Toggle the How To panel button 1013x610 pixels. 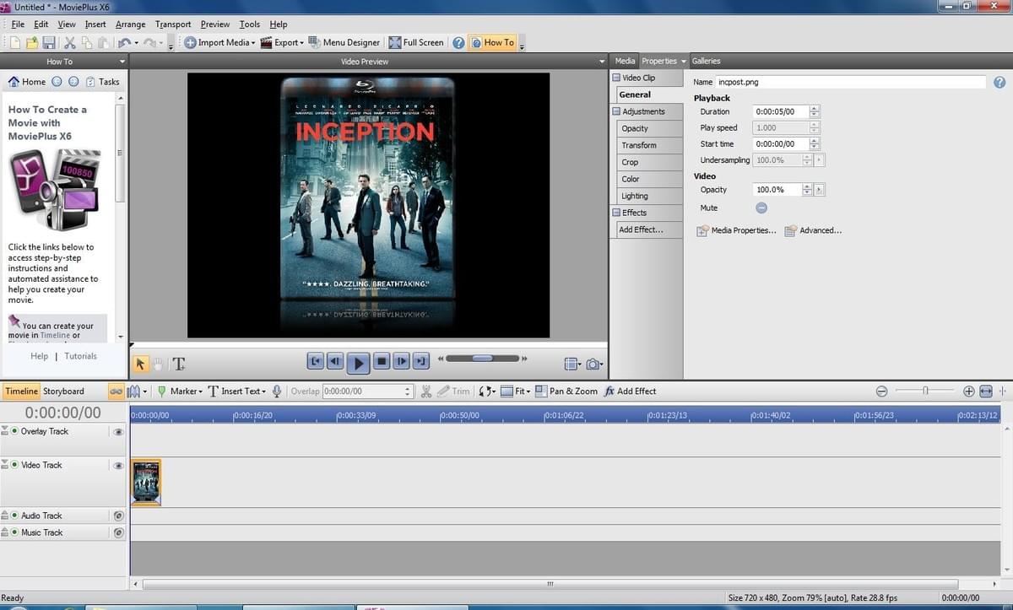pos(492,42)
